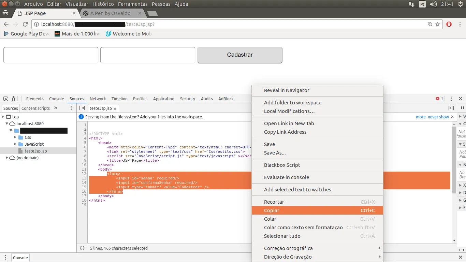Expand the JavaScript folder

(15, 144)
